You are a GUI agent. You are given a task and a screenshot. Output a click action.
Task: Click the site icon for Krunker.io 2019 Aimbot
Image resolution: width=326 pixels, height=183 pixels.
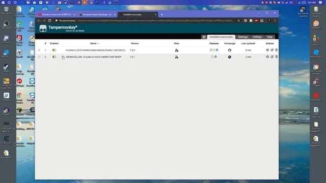click(177, 50)
